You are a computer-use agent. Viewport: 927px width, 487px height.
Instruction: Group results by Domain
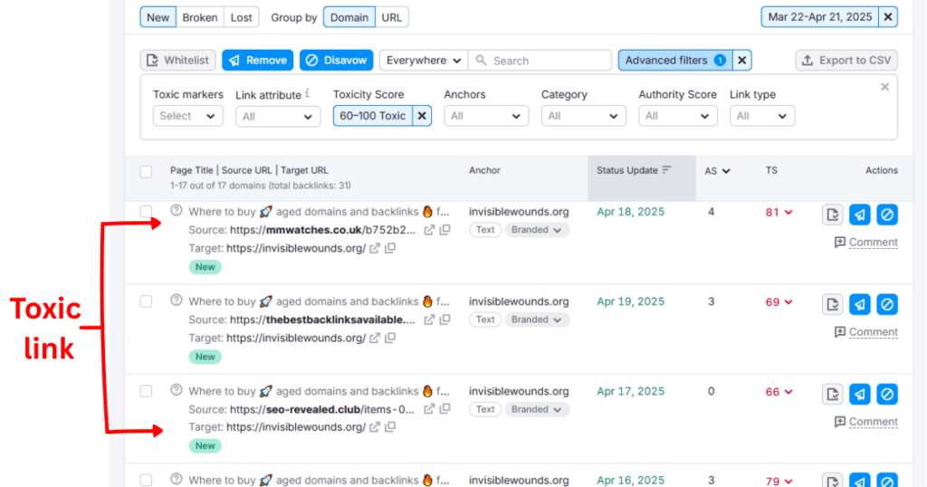click(349, 17)
